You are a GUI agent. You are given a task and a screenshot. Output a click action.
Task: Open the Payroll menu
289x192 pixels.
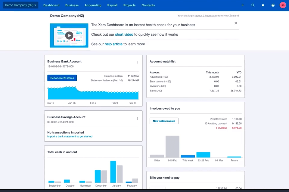pos(112,5)
